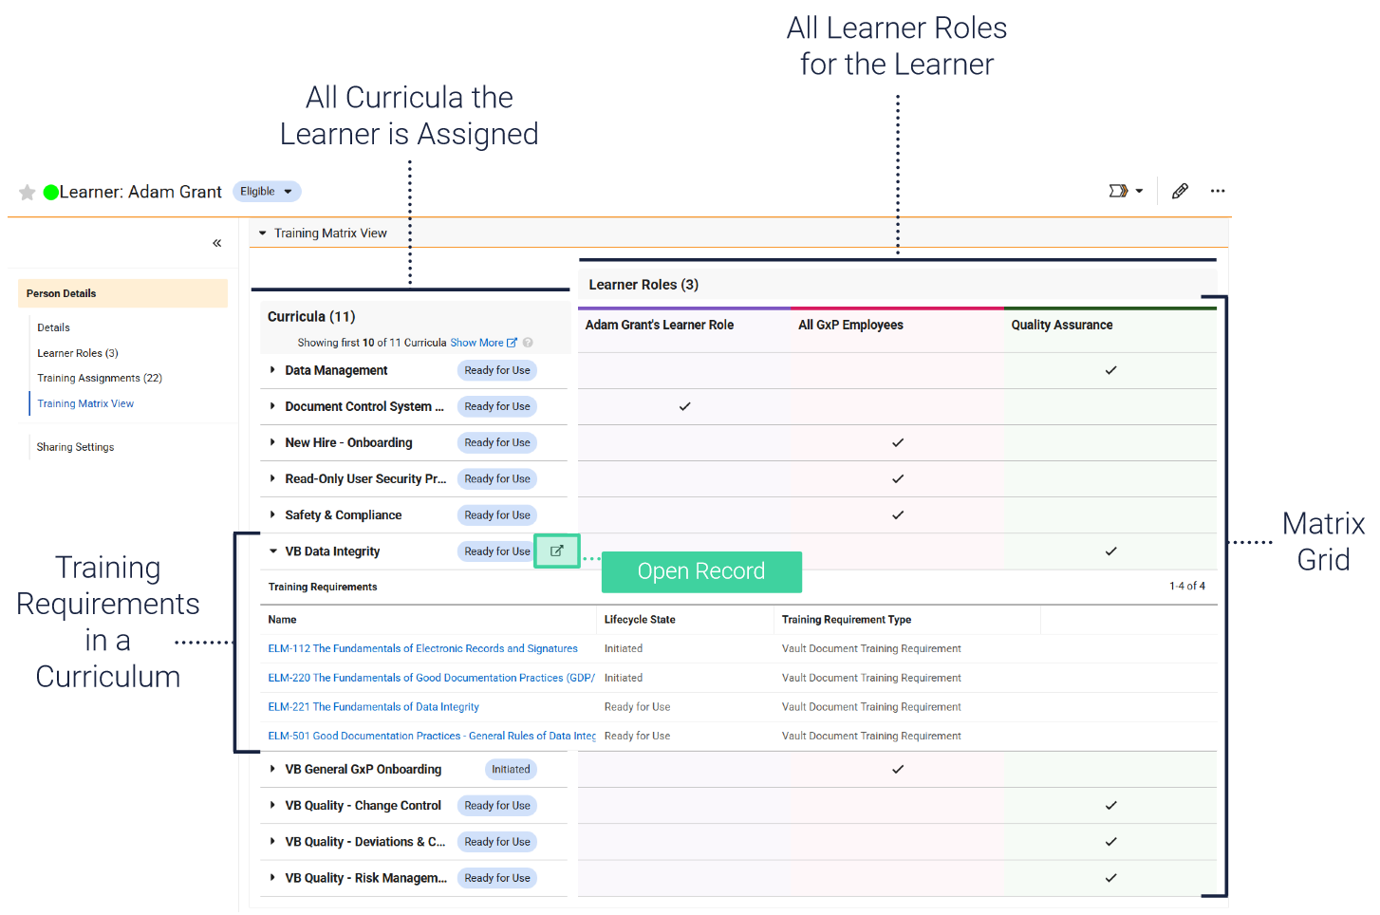The height and width of the screenshot is (915, 1380).
Task: Collapse the VB Data Integrity curriculum
Action: 273,551
